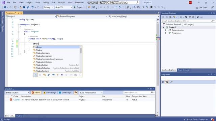Screen dimensions: 216x121
Task: Switch to the Team Explorer tab
Action: pyautogui.click(x=184, y=70)
